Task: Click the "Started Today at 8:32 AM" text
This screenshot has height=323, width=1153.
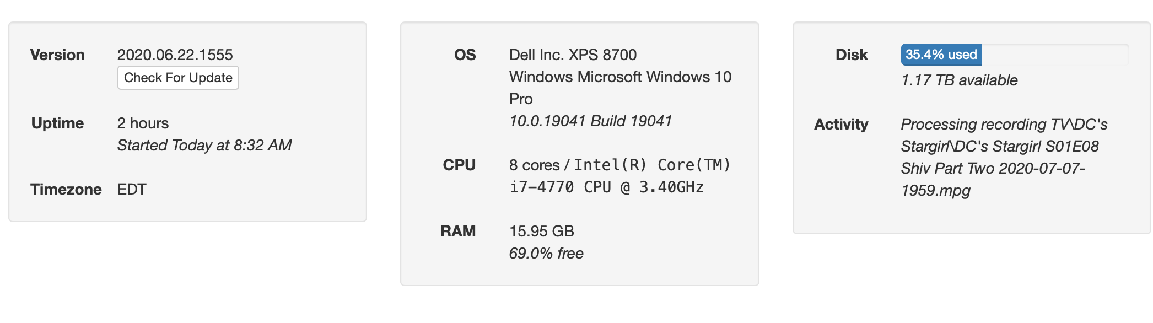Action: 204,145
